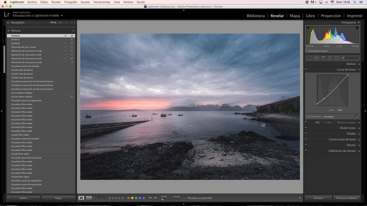Select the Graduated Filter tool

point(330,58)
